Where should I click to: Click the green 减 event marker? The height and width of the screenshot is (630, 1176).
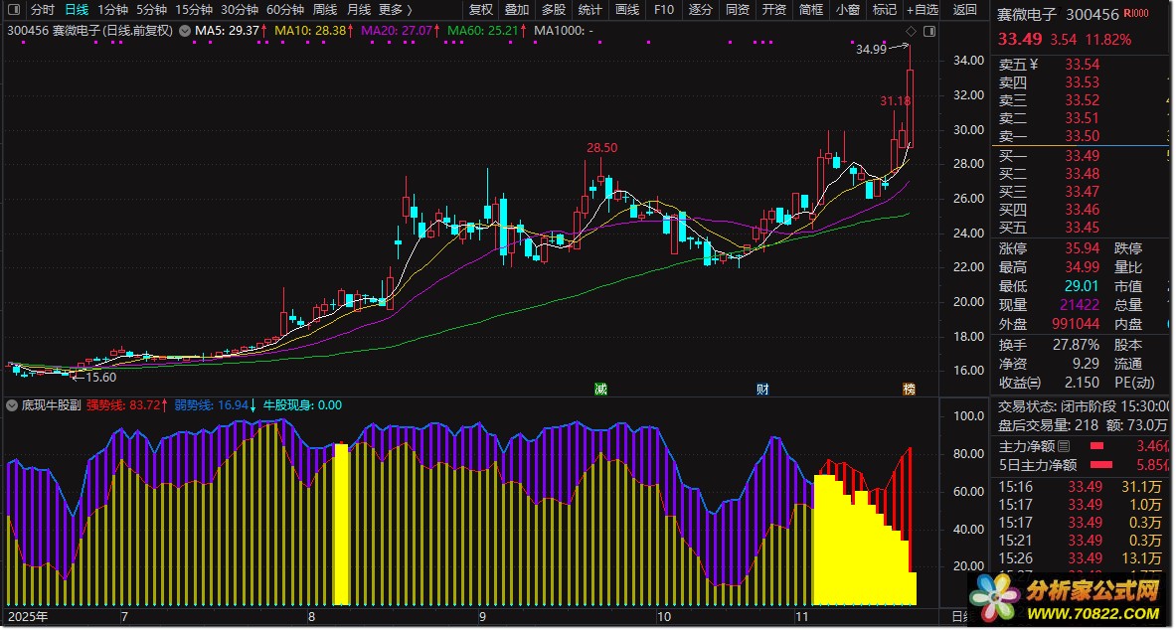[600, 389]
